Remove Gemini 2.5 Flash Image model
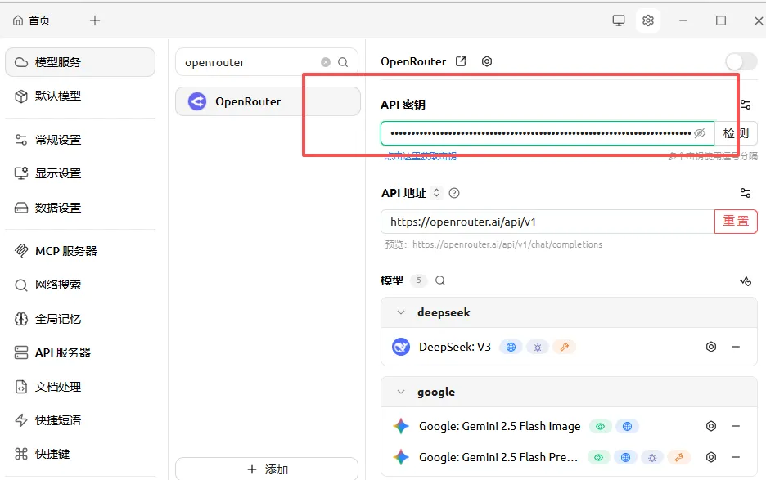Screen dimensions: 766x480 (x=736, y=426)
